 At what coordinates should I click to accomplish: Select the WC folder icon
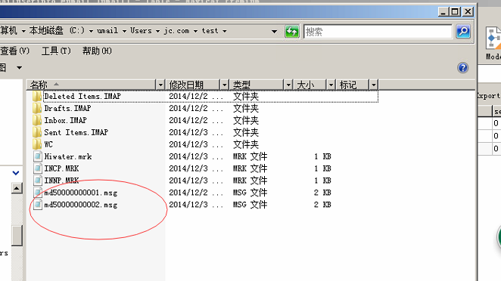coord(37,144)
